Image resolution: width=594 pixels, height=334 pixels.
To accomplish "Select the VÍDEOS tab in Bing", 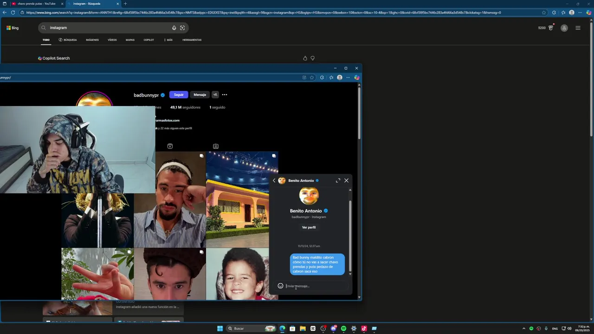I will click(112, 40).
